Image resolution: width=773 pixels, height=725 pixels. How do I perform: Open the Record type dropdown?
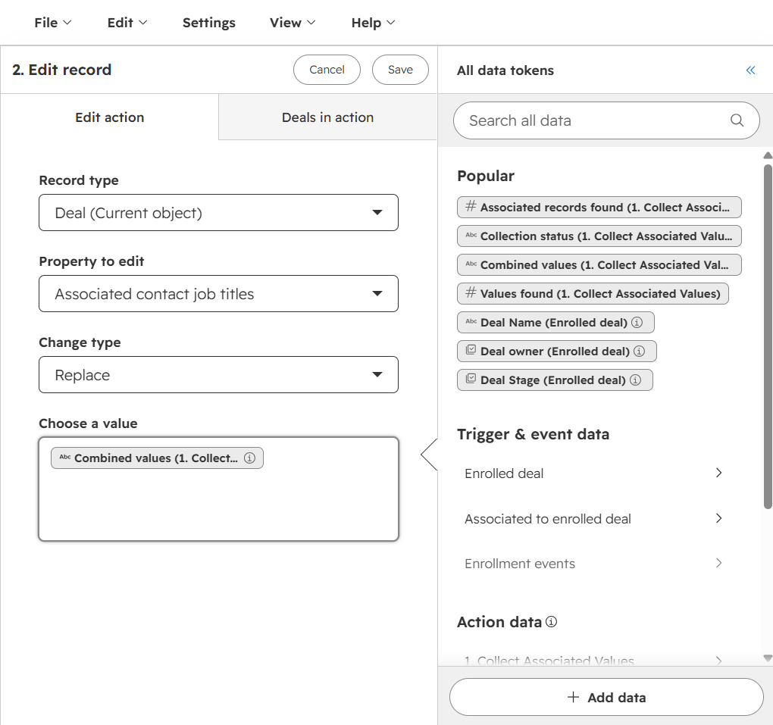218,212
